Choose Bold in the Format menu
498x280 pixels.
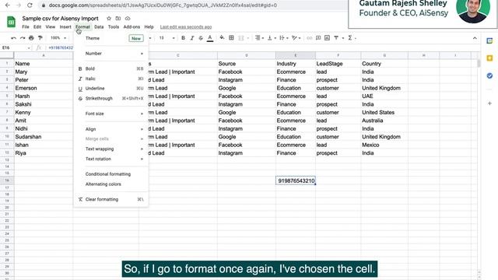coord(111,68)
